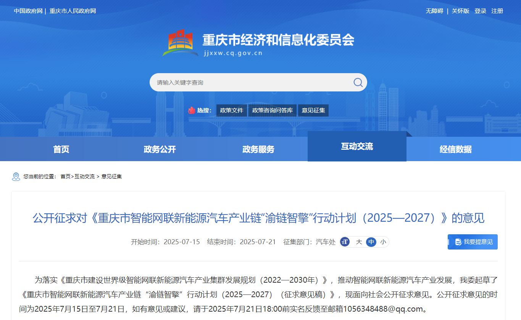Select the 互动交流 navigation tab
Image resolution: width=521 pixels, height=320 pixels.
coord(357,147)
